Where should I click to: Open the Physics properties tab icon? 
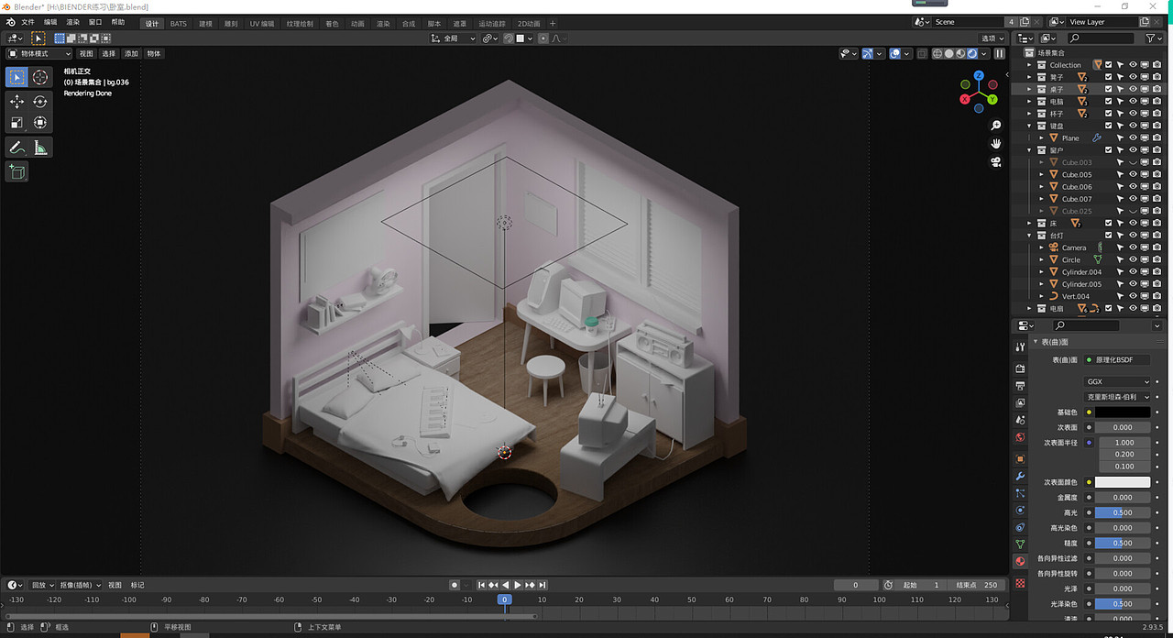point(1020,511)
